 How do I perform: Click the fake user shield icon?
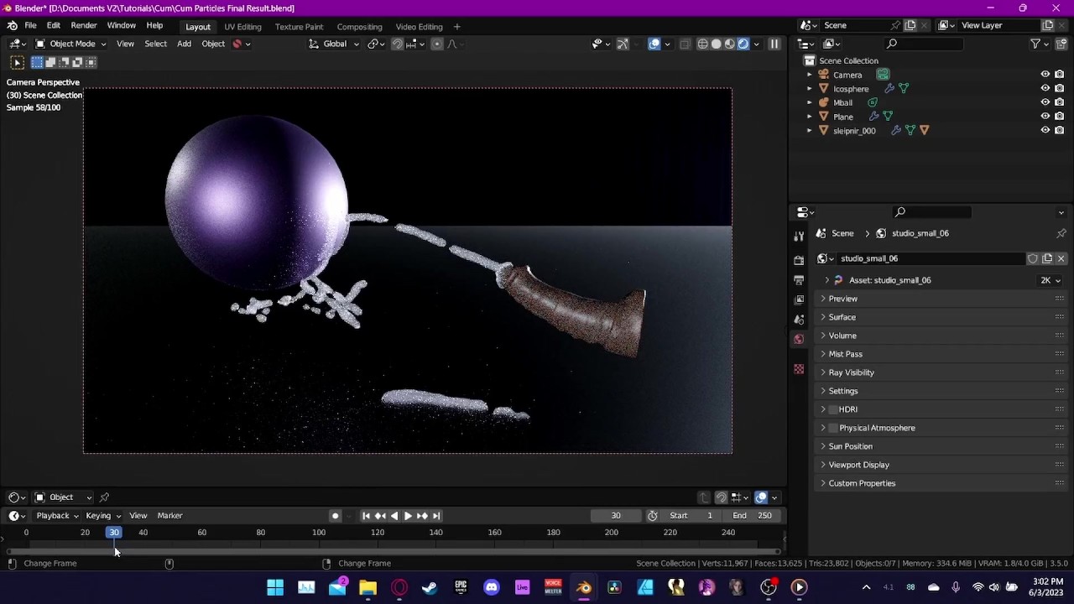1033,258
